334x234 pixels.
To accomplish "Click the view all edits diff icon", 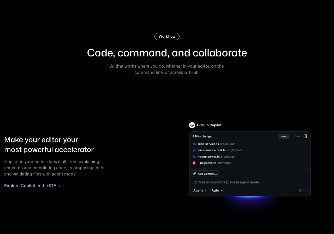I will click(x=305, y=136).
